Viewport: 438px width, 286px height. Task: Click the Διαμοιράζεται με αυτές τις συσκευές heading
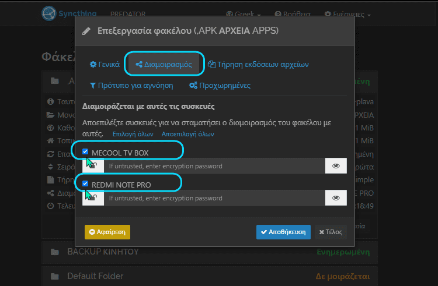tap(148, 107)
